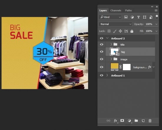Image resolution: width=162 pixels, height=130 pixels.
Task: Delete layer trash icon
Action: click(x=150, y=121)
